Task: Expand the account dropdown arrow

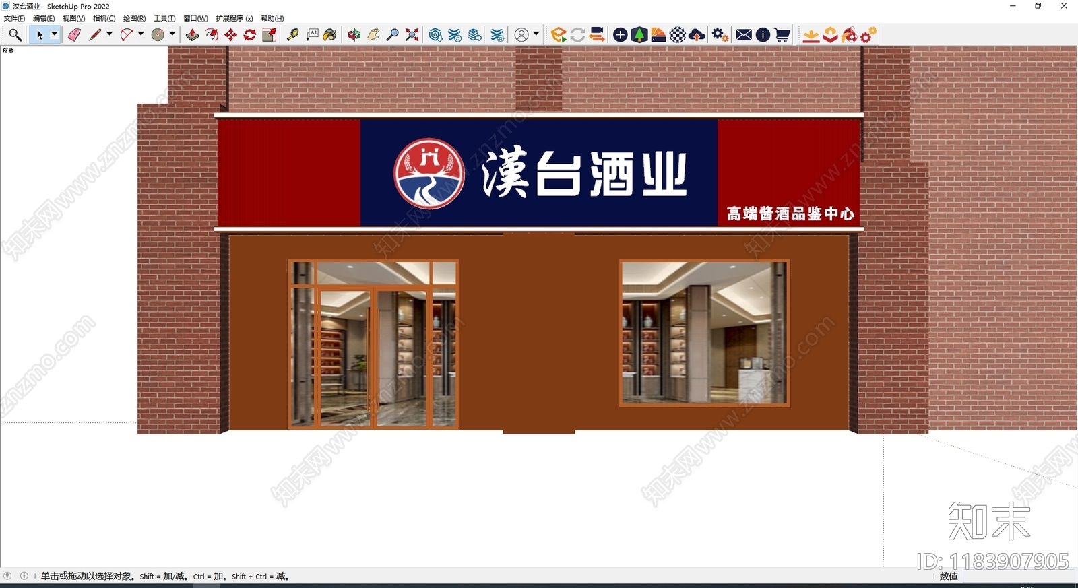Action: click(536, 34)
